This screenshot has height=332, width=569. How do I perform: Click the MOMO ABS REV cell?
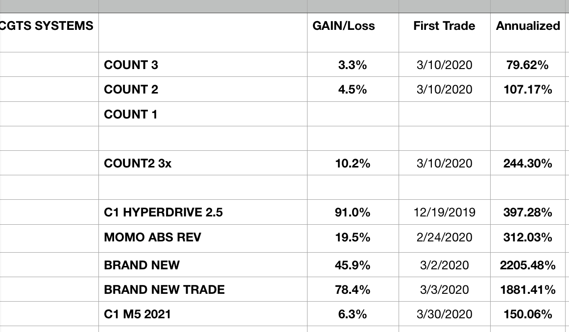[153, 237]
